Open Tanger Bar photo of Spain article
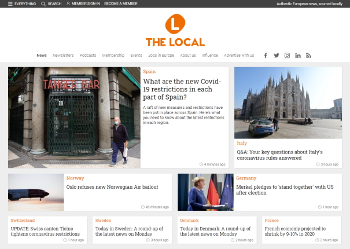This screenshot has height=249, width=350. pos(74,118)
